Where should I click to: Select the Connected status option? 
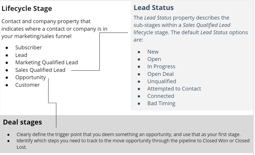click(x=161, y=96)
